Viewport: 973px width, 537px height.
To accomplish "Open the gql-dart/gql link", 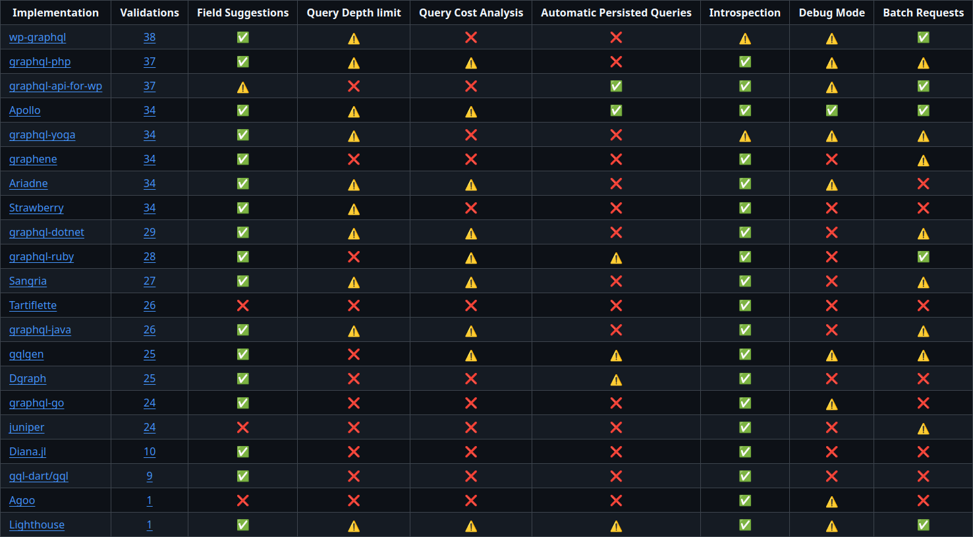I will pos(39,476).
